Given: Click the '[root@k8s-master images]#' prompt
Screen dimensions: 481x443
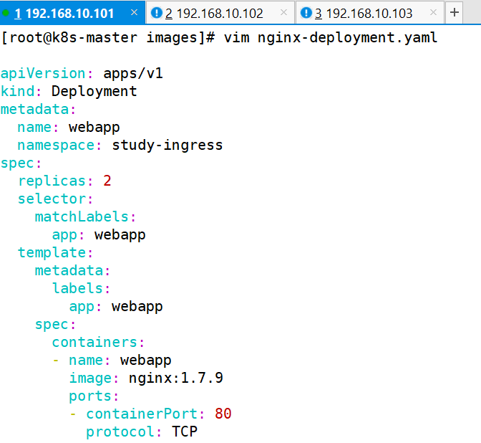Looking at the screenshot, I should pos(108,38).
